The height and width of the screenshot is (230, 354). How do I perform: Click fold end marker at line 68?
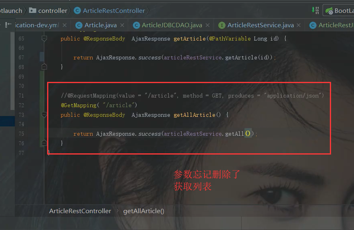pyautogui.click(x=44, y=67)
